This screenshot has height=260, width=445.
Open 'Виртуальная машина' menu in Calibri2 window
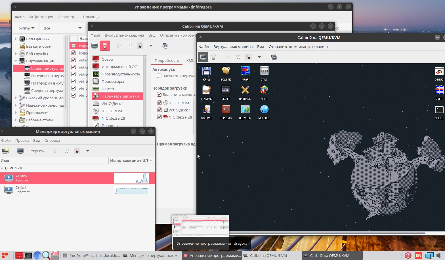233,46
